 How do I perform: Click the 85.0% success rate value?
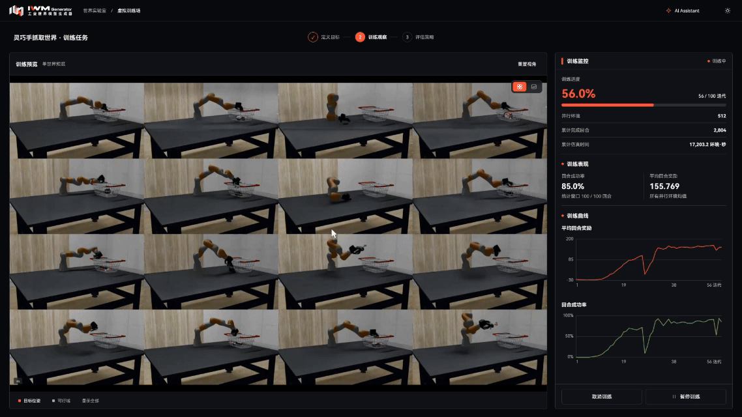point(572,186)
